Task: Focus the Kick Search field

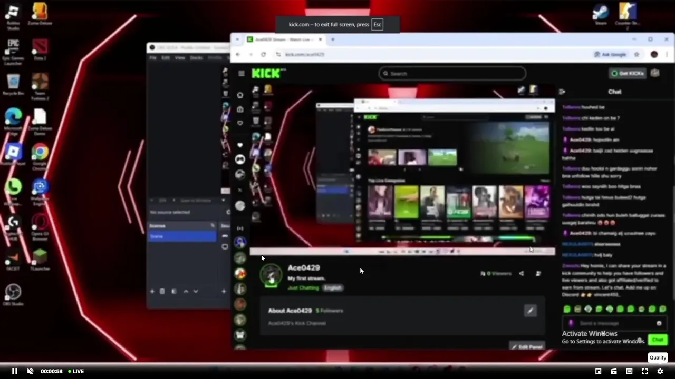Action: coord(452,74)
